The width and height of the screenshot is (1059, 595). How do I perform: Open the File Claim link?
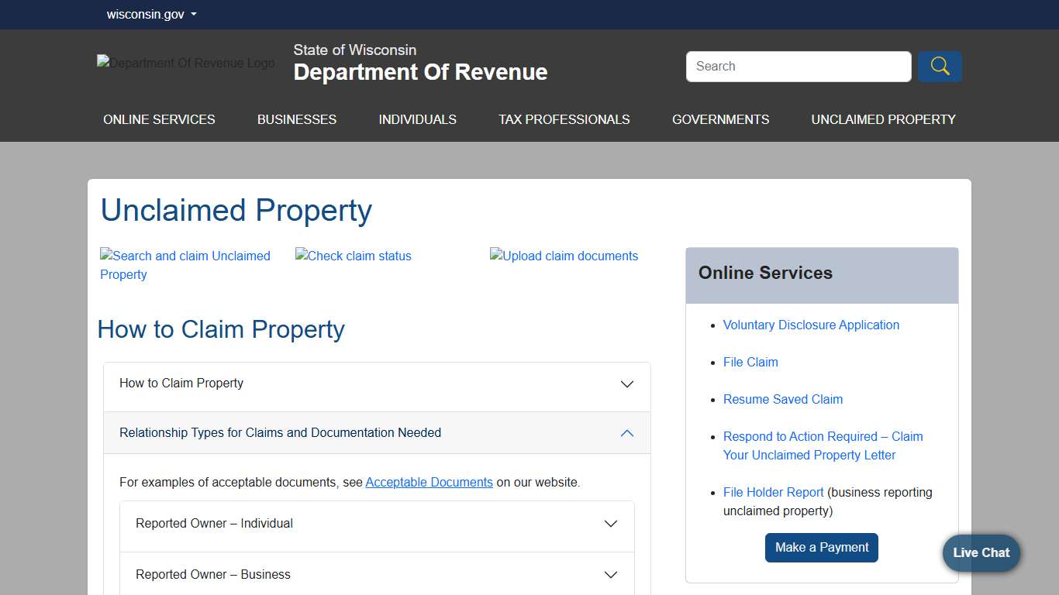tap(750, 362)
